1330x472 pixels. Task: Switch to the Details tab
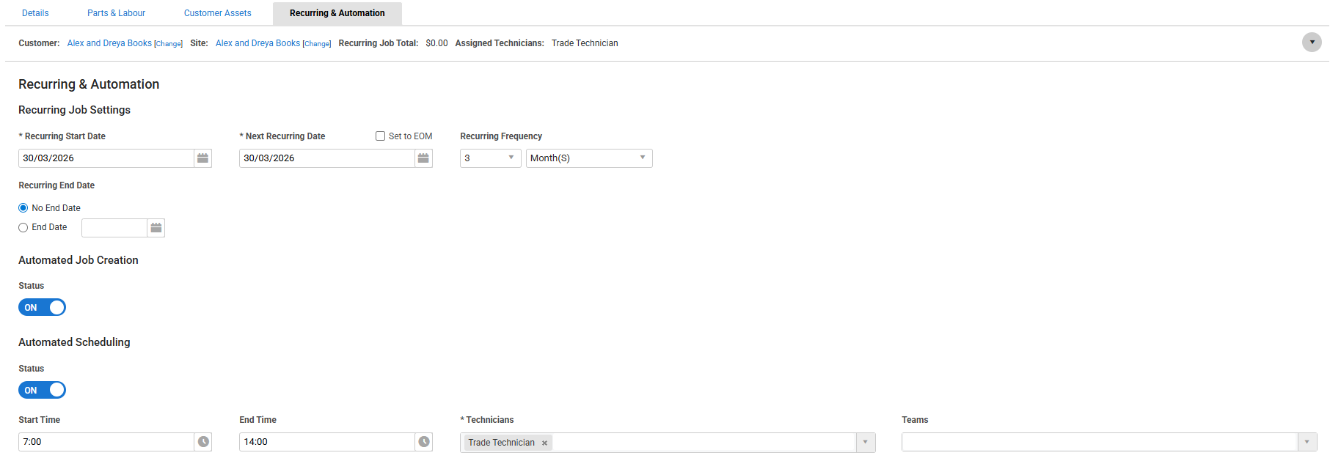coord(35,13)
